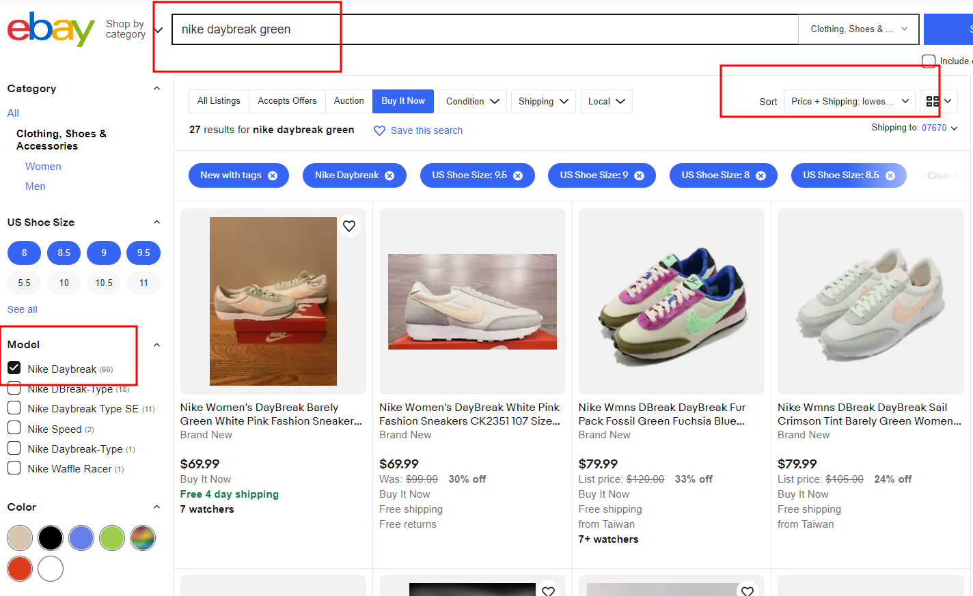Open the Price + Shipping sort dropdown
The height and width of the screenshot is (596, 973).
click(x=850, y=101)
